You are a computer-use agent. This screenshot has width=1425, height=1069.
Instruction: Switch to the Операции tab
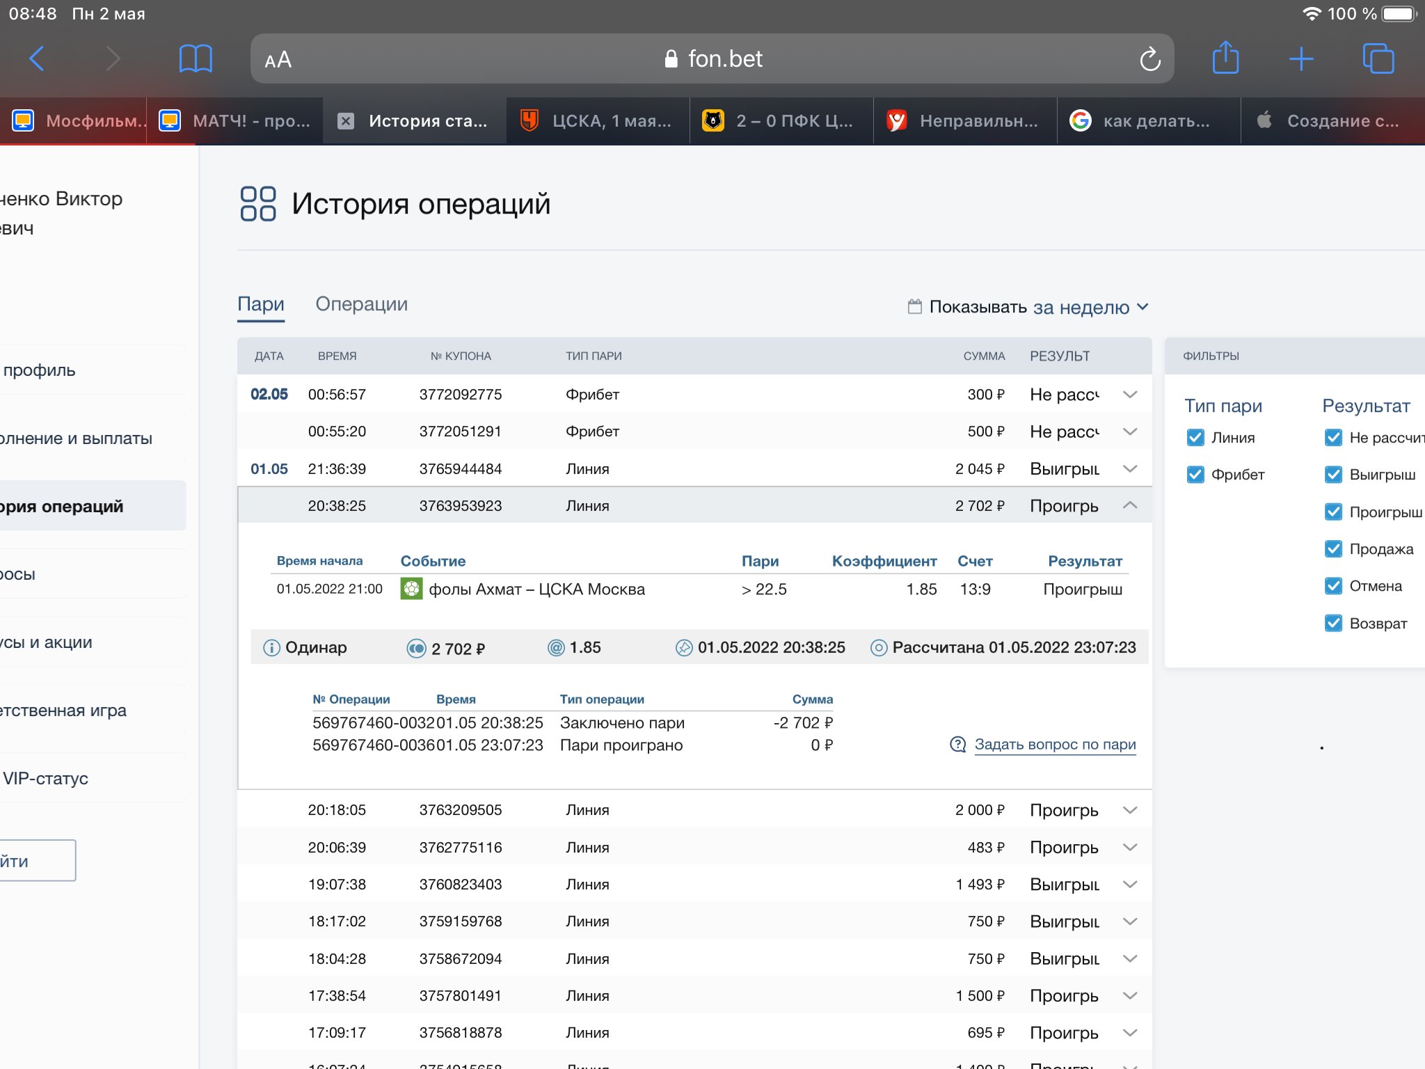(361, 304)
